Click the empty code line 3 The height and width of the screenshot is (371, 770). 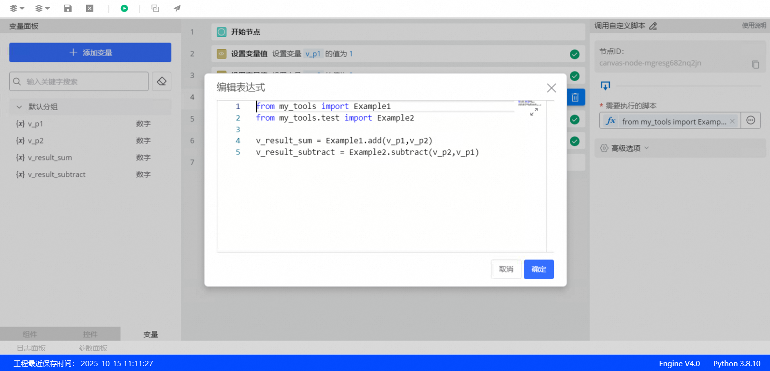tap(385, 129)
